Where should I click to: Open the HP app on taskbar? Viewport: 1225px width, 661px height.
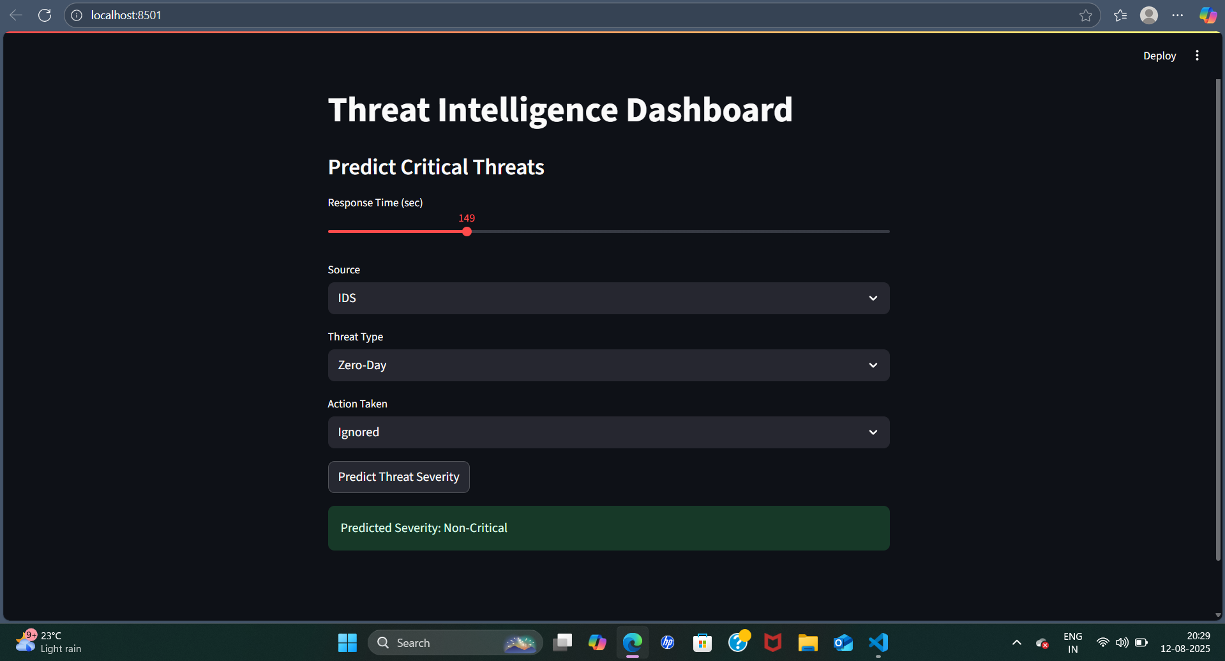668,642
